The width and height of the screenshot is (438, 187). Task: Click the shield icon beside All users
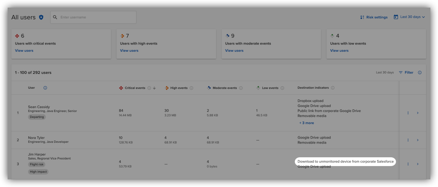click(41, 17)
